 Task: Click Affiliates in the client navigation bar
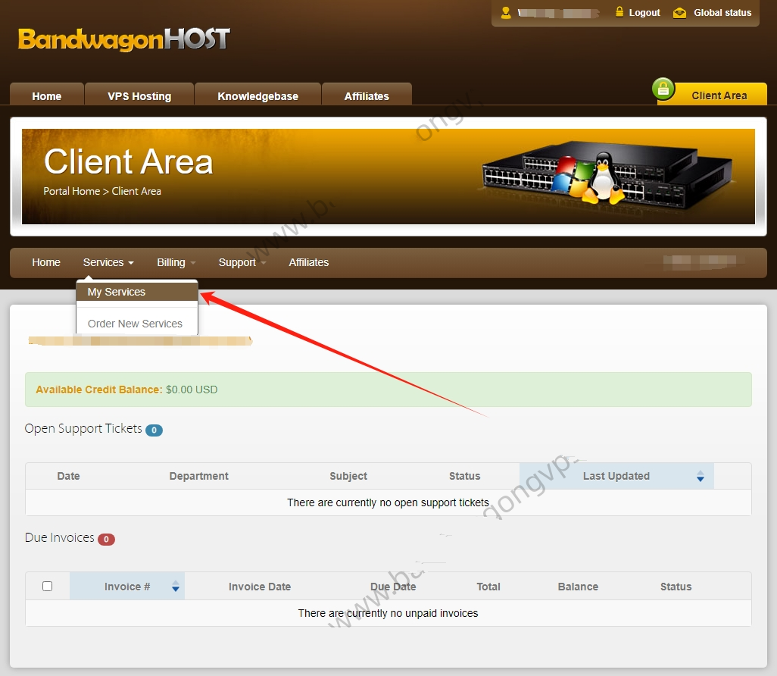point(308,262)
